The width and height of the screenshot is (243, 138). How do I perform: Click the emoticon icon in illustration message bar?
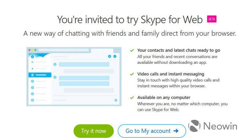(116, 100)
